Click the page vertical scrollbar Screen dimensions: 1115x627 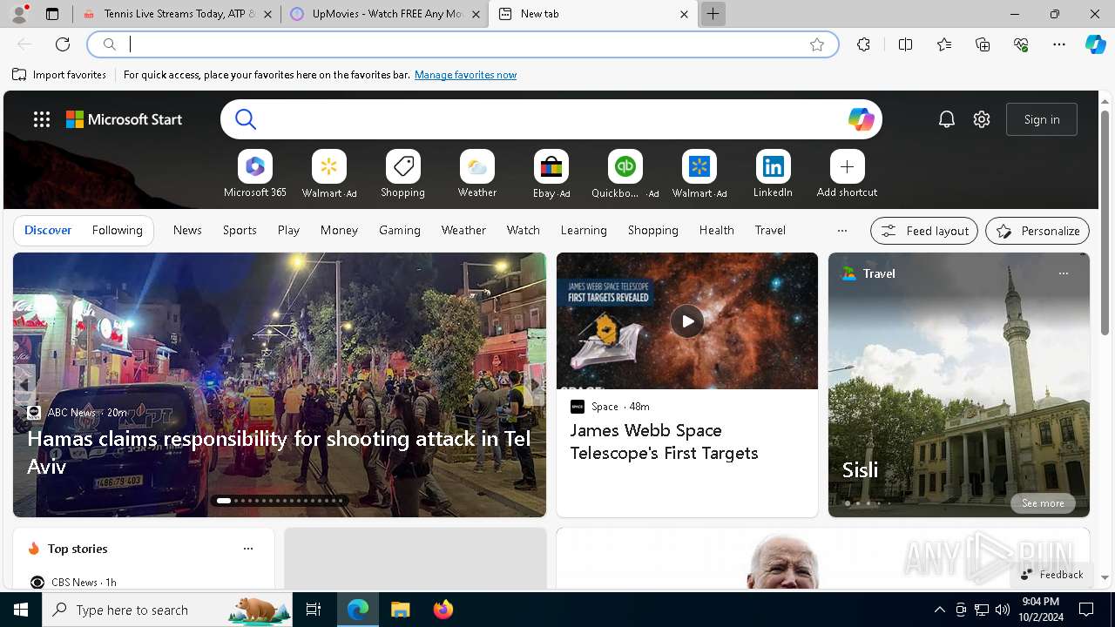pyautogui.click(x=1105, y=224)
